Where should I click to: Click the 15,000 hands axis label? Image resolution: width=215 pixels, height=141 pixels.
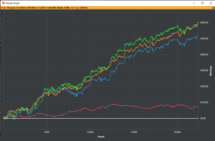coord(134,132)
